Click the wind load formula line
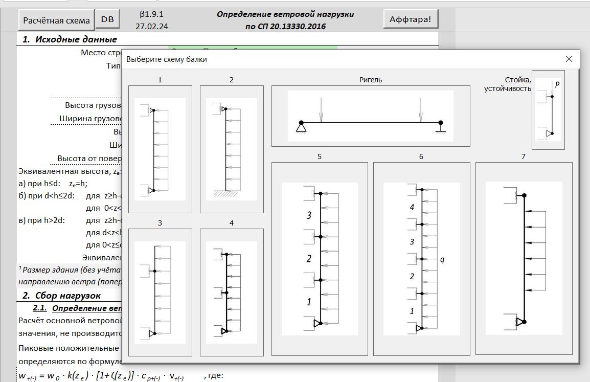This screenshot has height=382, width=590. (101, 376)
